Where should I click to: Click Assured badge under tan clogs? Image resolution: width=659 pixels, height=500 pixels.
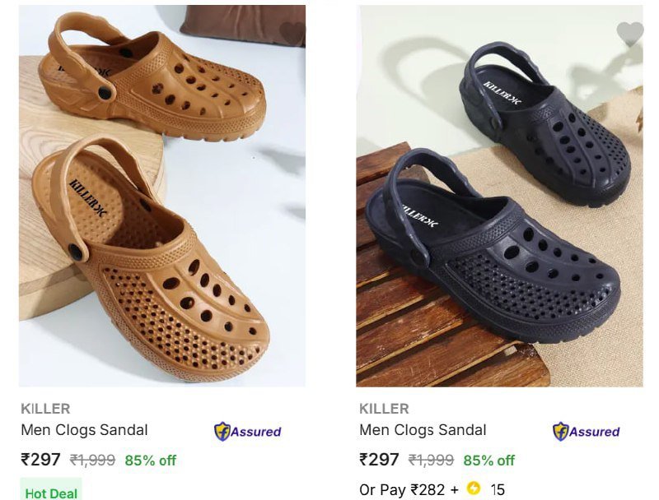247,432
